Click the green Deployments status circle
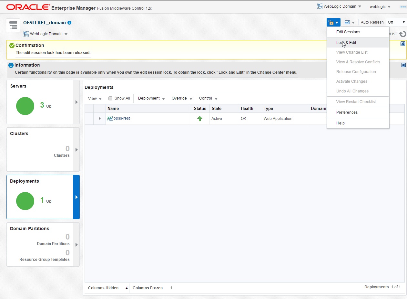The width and height of the screenshot is (407, 299). 25,201
